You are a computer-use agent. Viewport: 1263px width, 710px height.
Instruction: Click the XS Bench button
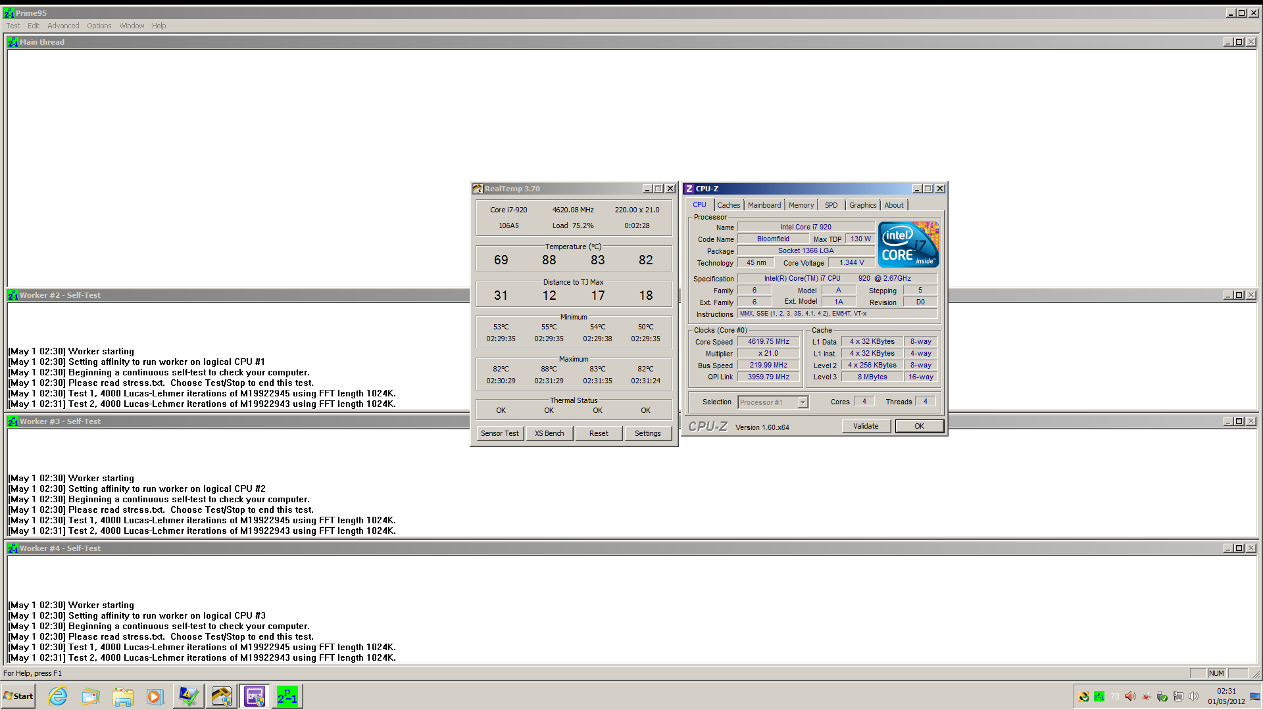coord(549,433)
